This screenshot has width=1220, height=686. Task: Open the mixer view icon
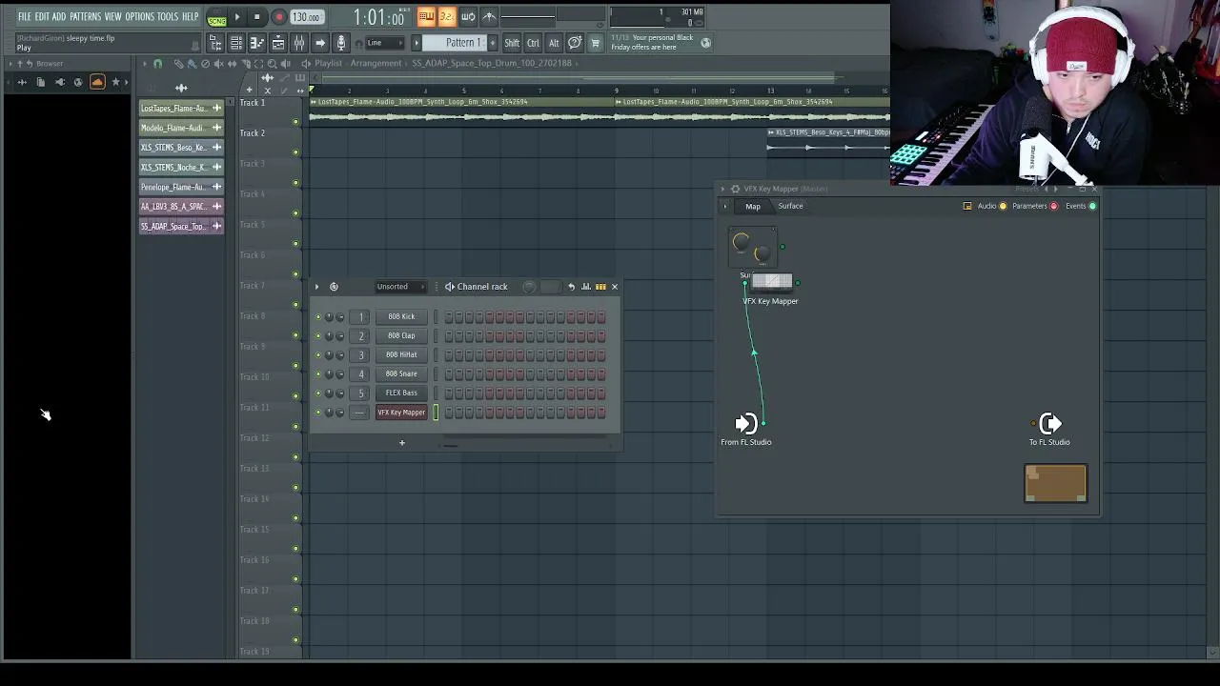298,43
